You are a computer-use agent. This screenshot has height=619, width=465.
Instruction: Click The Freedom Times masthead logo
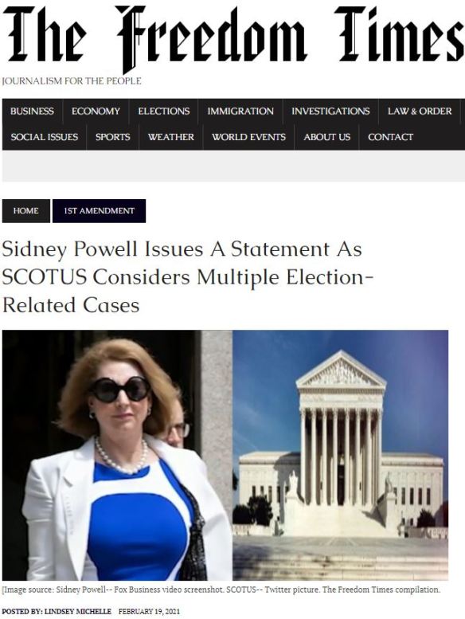(232, 37)
